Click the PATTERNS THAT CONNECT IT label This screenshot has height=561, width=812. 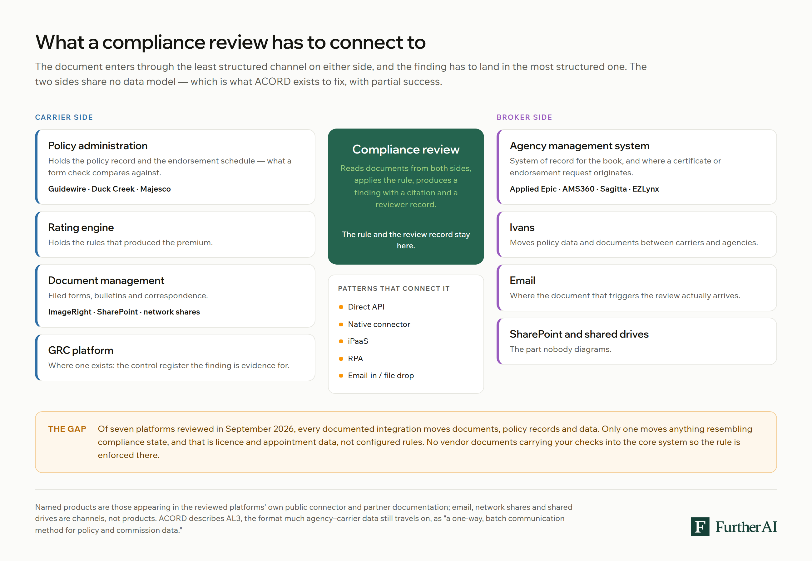click(394, 289)
